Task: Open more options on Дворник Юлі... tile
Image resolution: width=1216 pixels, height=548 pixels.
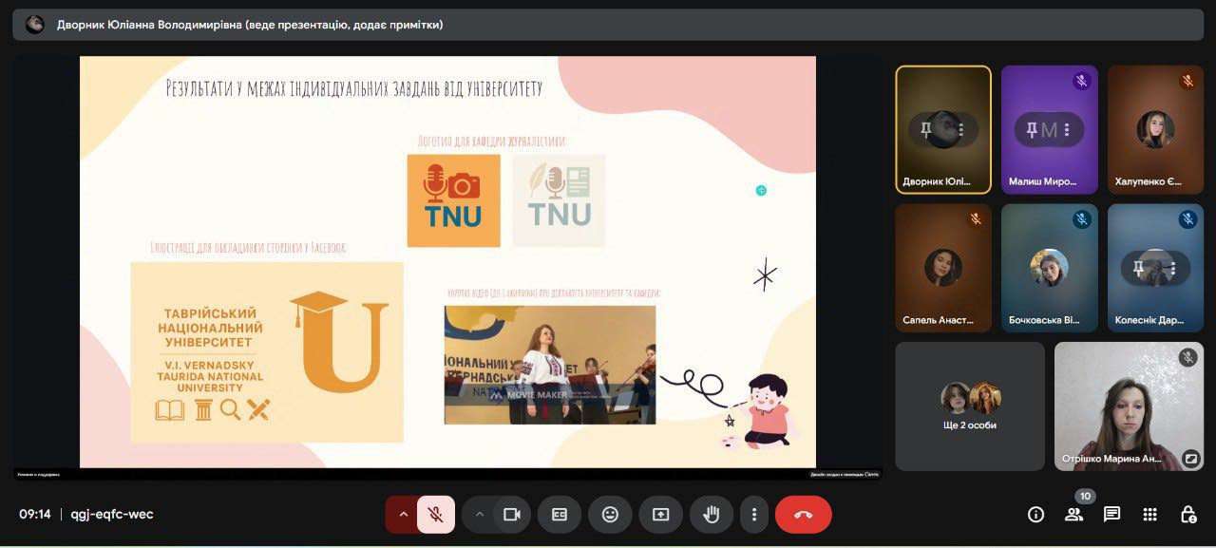Action: (x=961, y=129)
